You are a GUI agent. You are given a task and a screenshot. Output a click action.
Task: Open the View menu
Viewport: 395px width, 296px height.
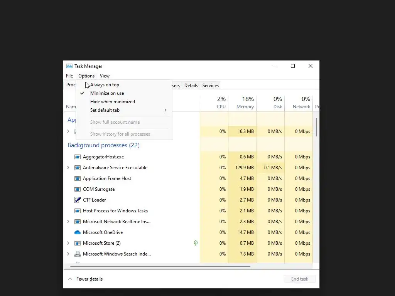tap(105, 76)
